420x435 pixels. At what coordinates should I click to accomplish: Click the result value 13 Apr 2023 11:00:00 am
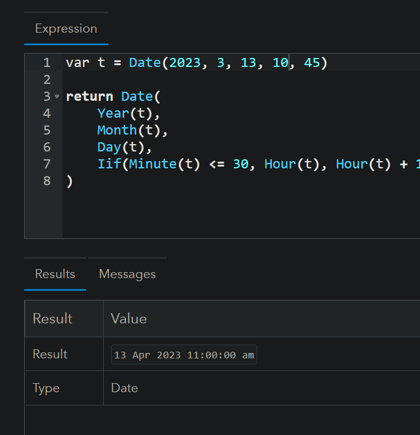184,355
